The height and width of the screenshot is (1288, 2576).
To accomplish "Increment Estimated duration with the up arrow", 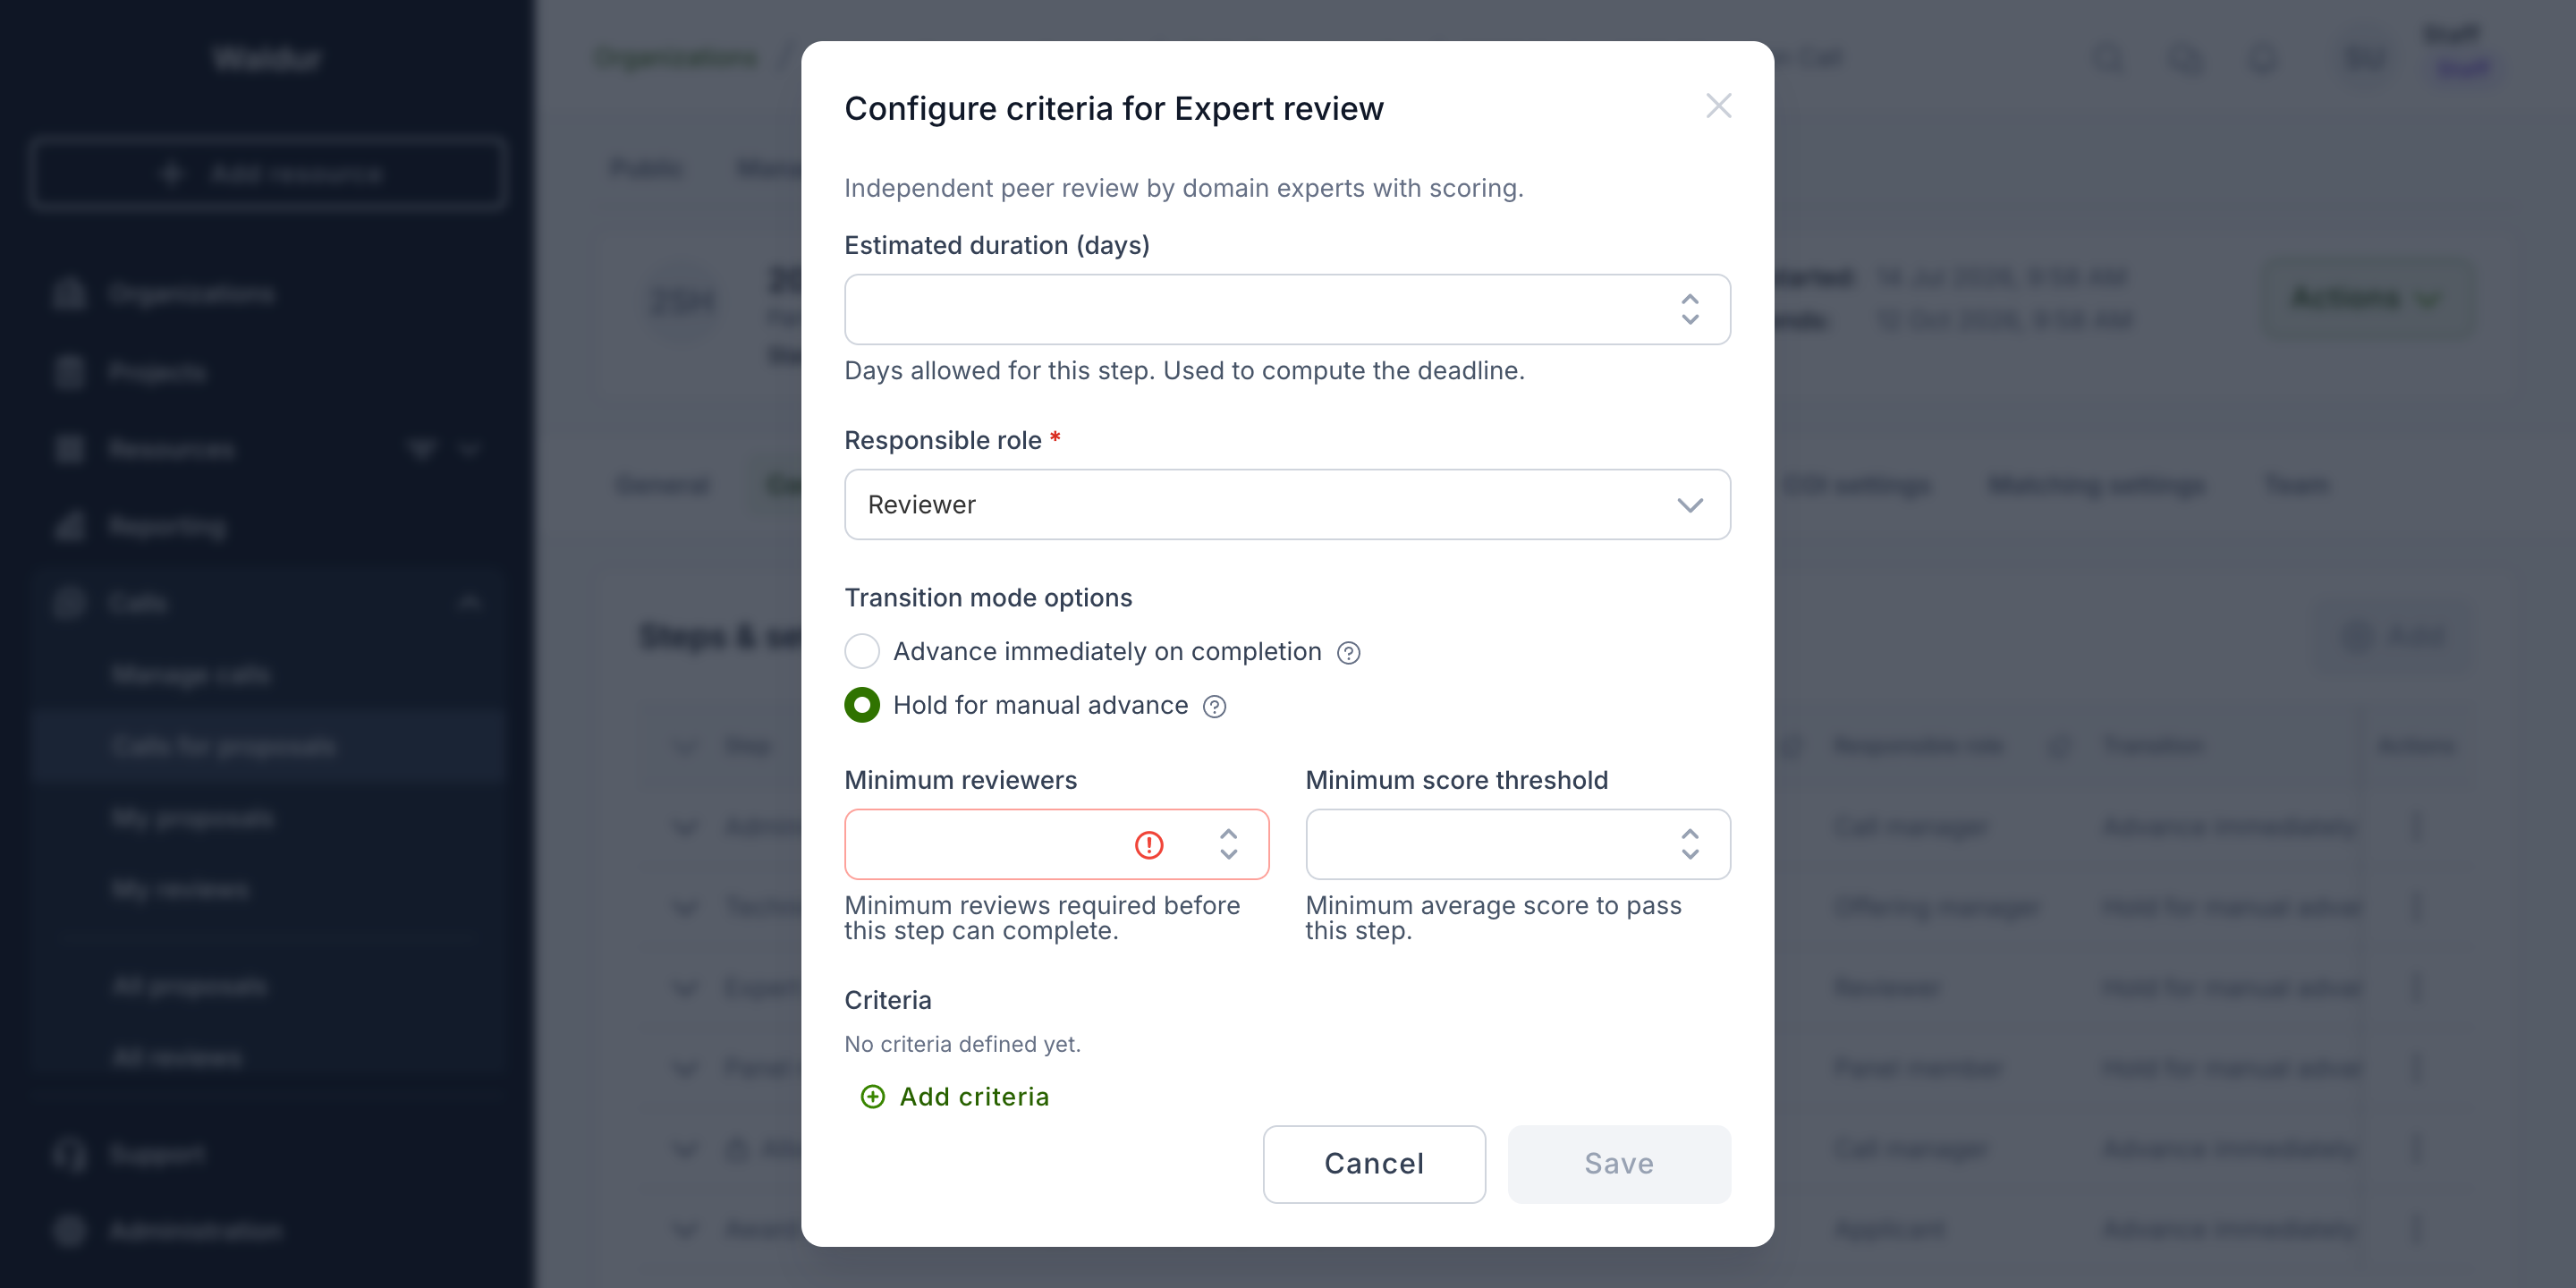I will tap(1689, 299).
